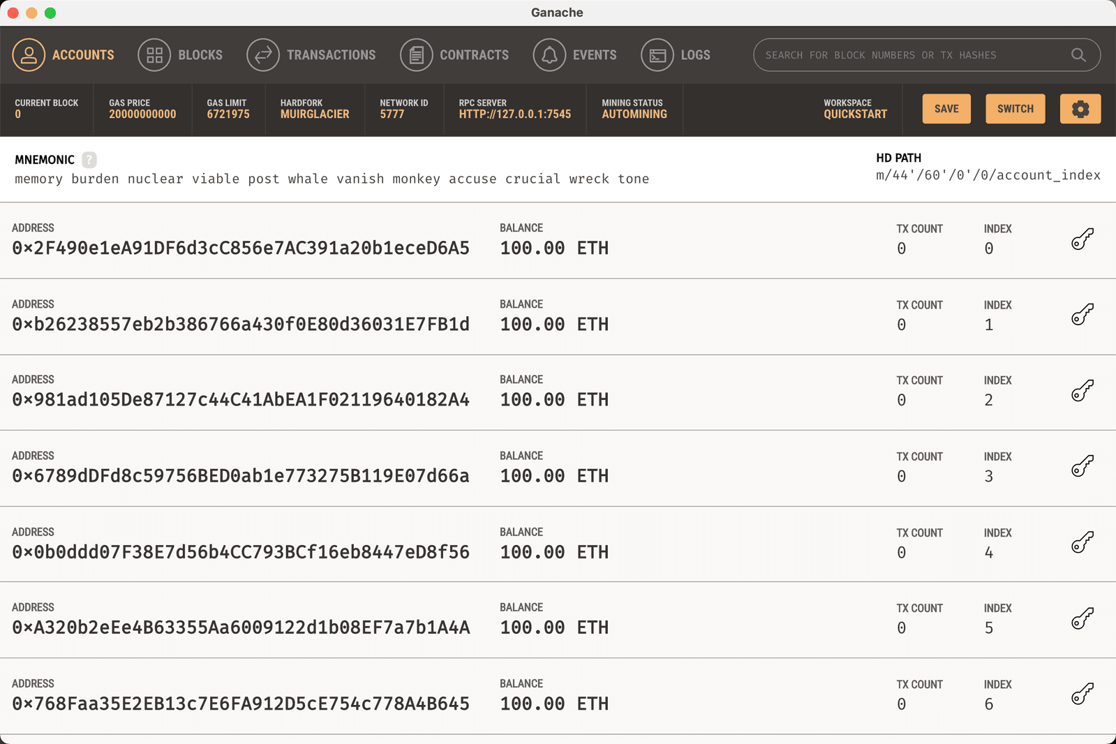This screenshot has width=1116, height=744.
Task: Click the 100.00 ETH balance of index 0
Action: coord(554,248)
